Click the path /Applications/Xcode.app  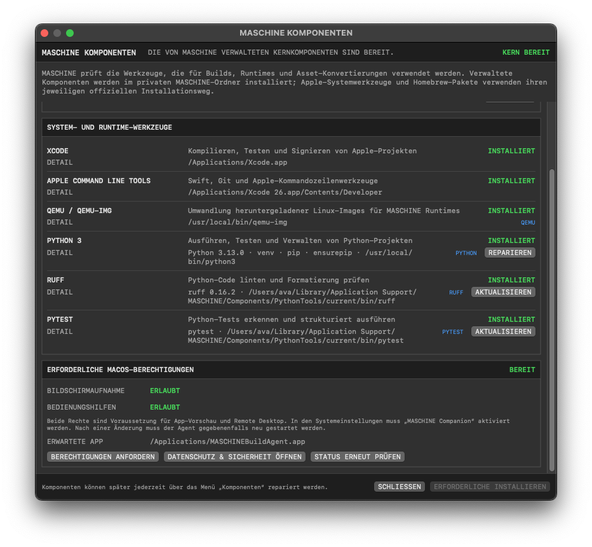[238, 162]
